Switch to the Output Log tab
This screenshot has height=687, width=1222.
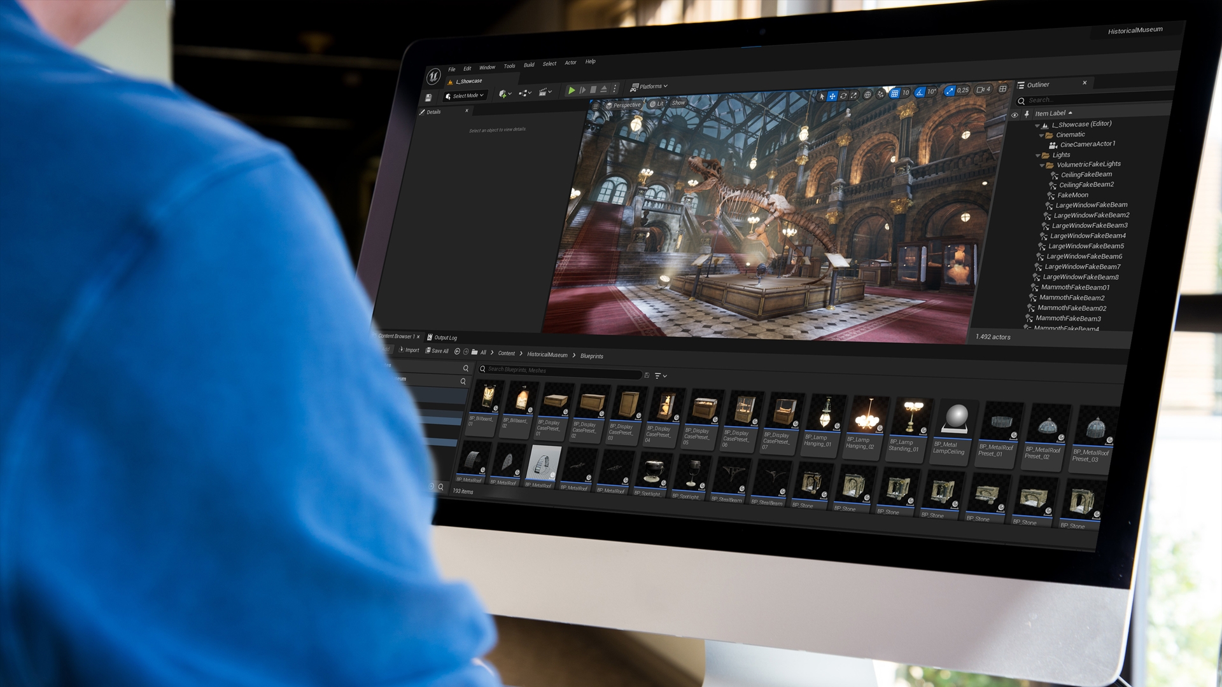pos(444,338)
